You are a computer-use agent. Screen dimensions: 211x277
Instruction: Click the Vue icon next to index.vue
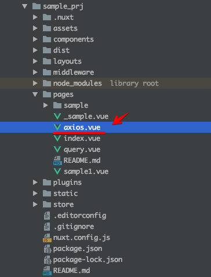pyautogui.click(x=57, y=138)
